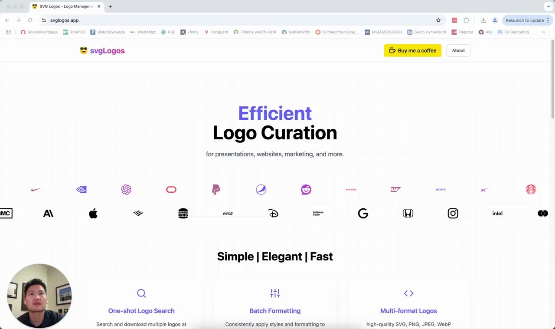Open the xfinity bookmark
Screen dimensions: 555x329
(189, 32)
